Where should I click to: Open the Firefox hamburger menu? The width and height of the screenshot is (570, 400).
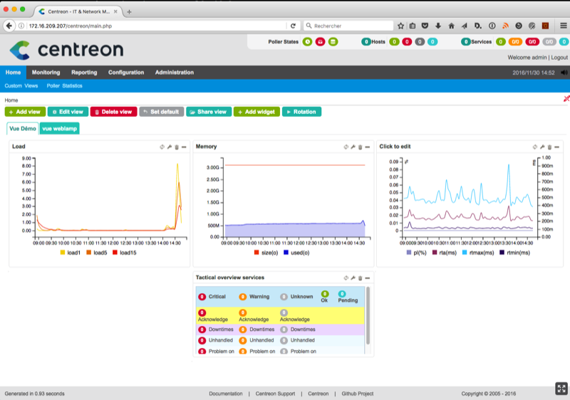[561, 26]
